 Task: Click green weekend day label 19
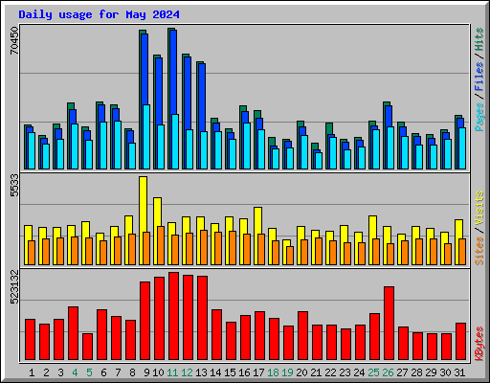tap(287, 372)
